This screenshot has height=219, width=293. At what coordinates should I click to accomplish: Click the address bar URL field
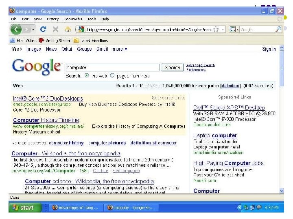click(x=149, y=30)
